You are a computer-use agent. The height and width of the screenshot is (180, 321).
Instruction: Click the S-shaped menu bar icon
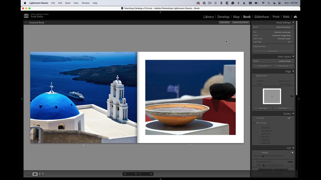point(221,3)
